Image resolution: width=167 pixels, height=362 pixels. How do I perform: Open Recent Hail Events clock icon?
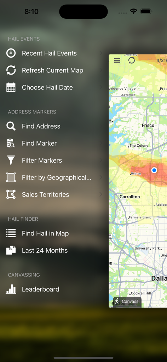(x=11, y=53)
